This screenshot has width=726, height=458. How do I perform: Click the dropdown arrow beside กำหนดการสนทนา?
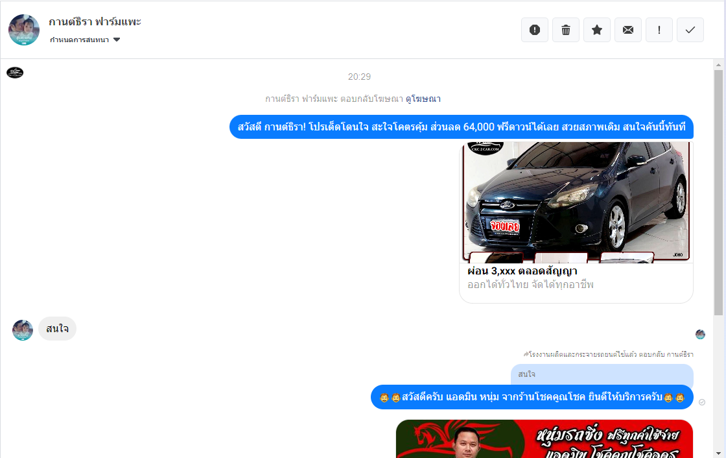[117, 40]
